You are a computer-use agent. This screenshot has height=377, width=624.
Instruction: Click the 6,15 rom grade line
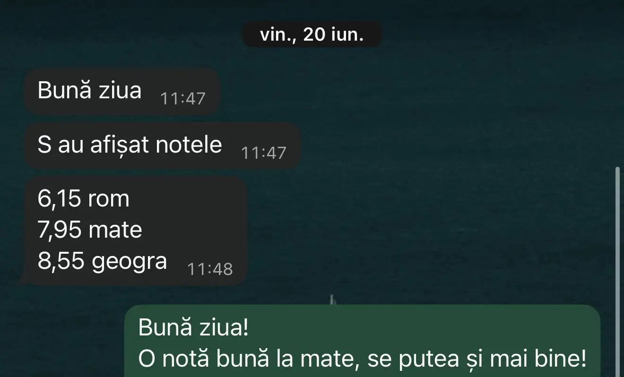tap(83, 199)
